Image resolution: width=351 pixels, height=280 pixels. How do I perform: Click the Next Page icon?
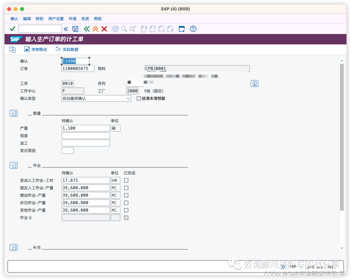(x=162, y=29)
